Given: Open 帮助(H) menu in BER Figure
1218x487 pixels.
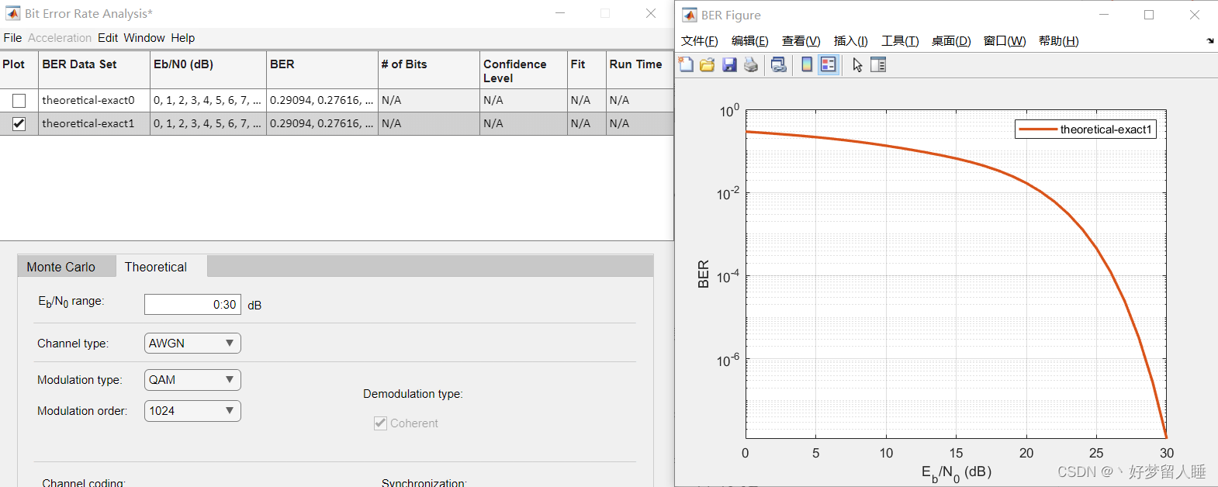Looking at the screenshot, I should pyautogui.click(x=1059, y=40).
